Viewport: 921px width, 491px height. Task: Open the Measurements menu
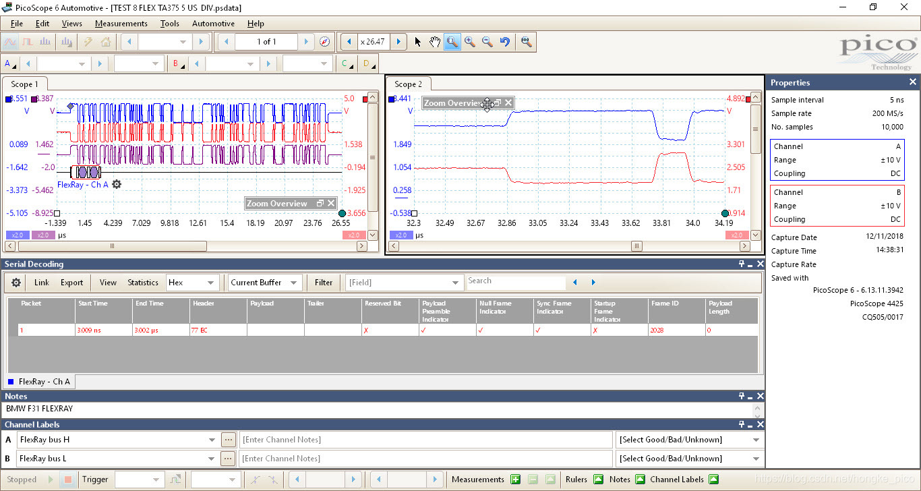point(121,24)
